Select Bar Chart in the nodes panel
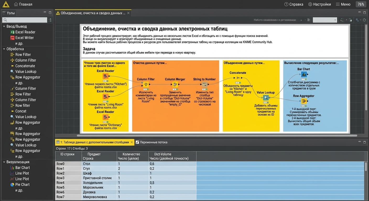This screenshot has width=369, height=201. click(20, 168)
